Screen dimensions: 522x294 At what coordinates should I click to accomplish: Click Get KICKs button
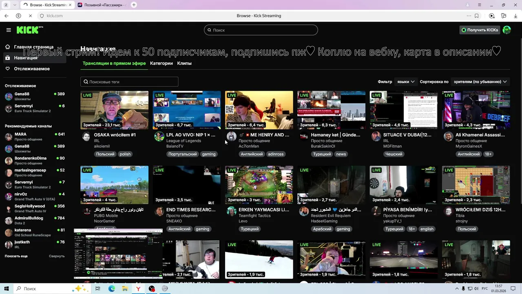pos(480,30)
